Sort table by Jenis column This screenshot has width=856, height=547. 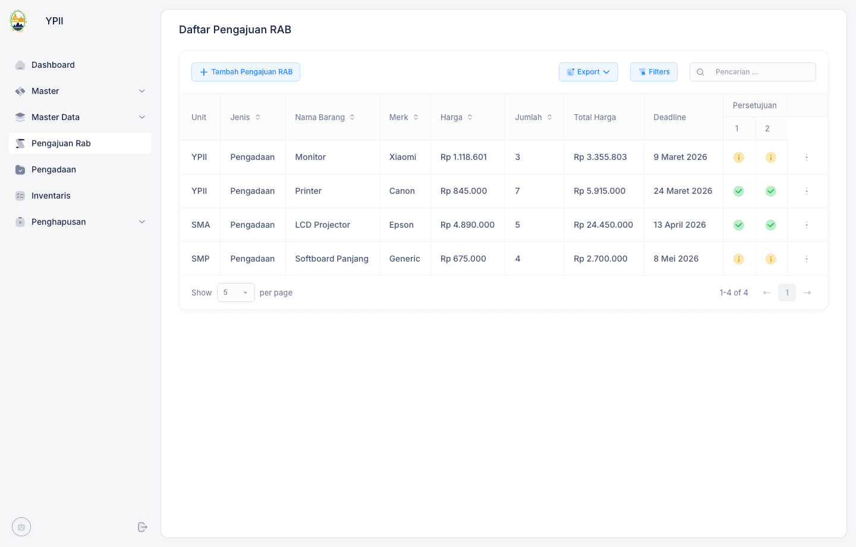(246, 117)
